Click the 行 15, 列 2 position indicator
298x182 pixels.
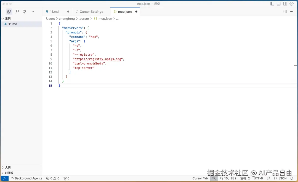coord(228,178)
